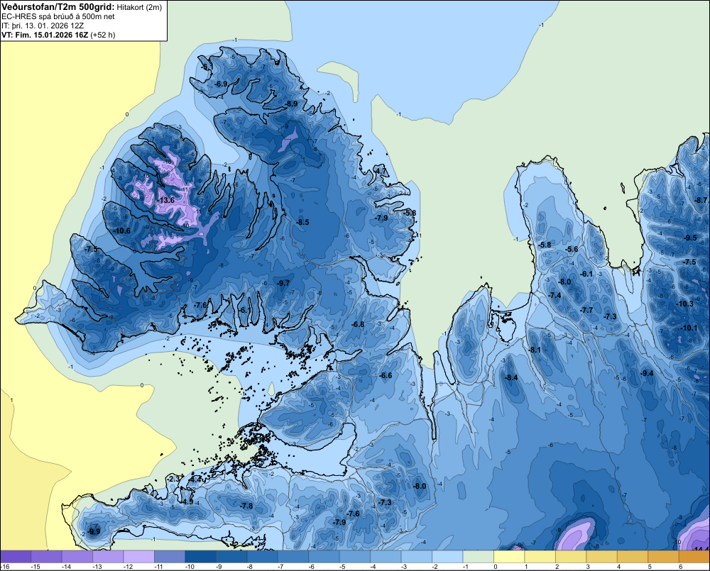Click the -10.3 temperature label

click(x=684, y=304)
